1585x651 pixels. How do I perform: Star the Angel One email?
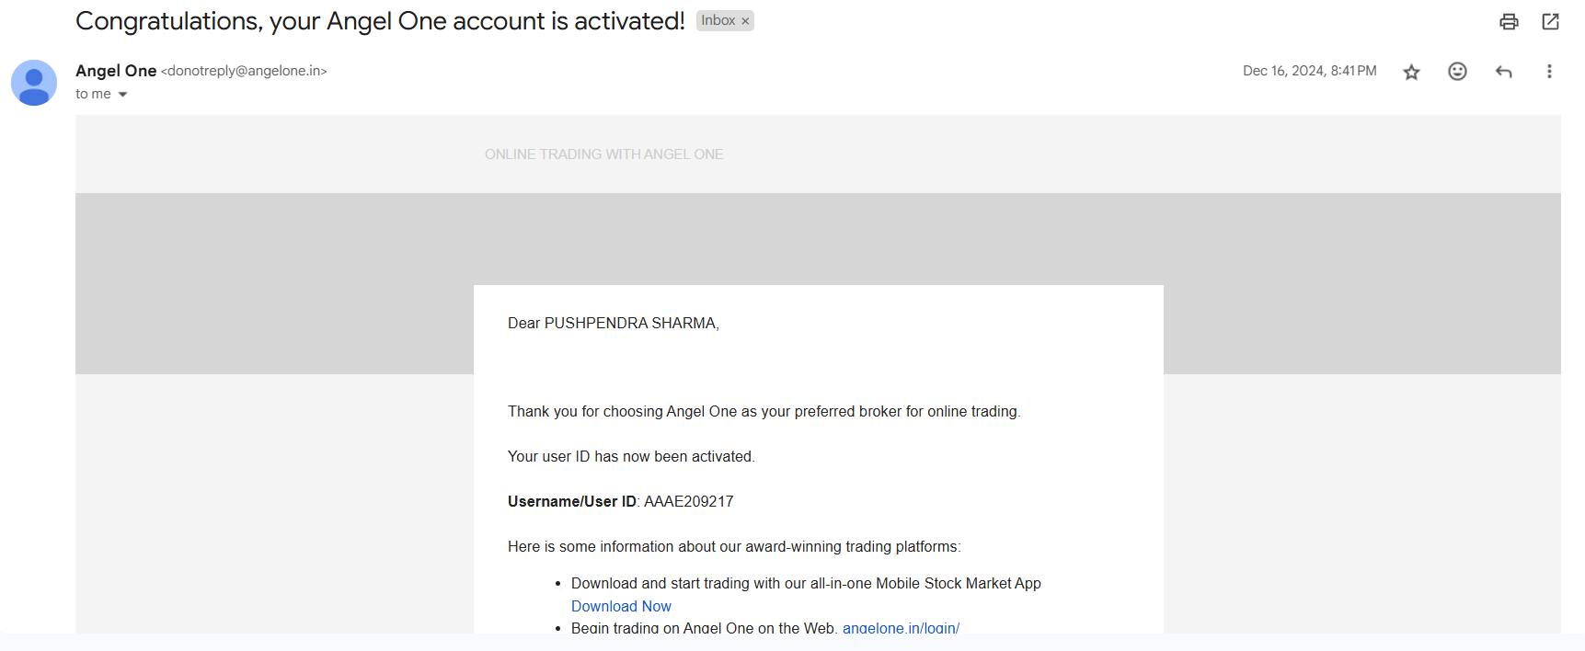(x=1411, y=72)
